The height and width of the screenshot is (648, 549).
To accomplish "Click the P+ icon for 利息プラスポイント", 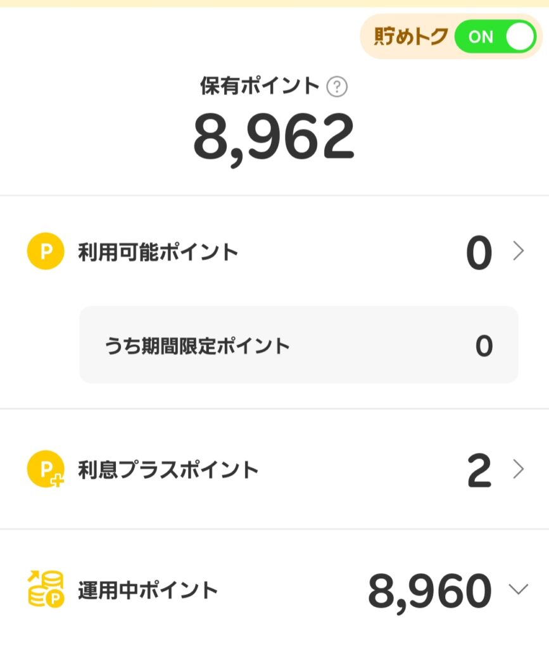I will [x=46, y=470].
